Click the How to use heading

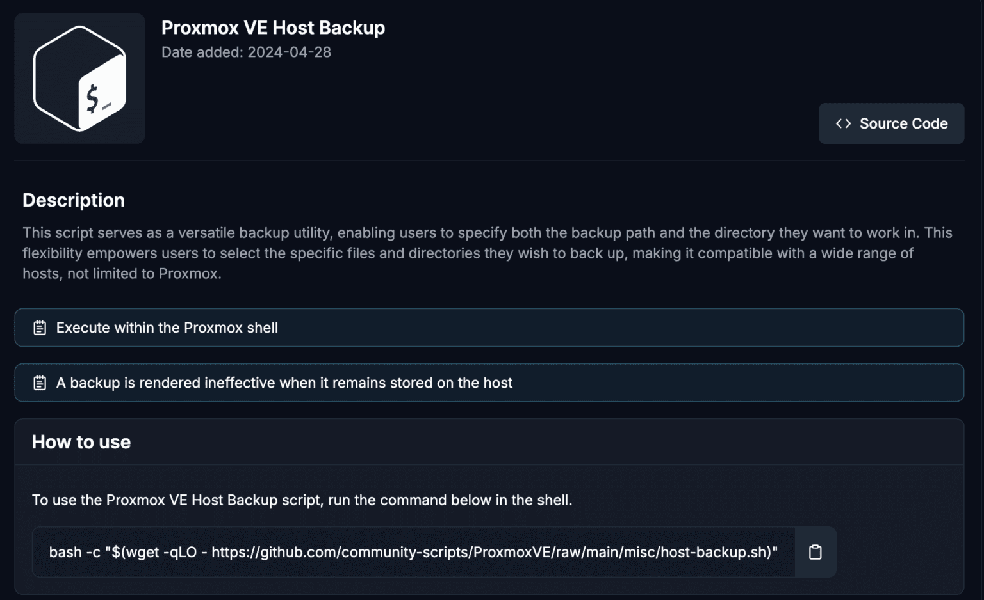click(81, 442)
